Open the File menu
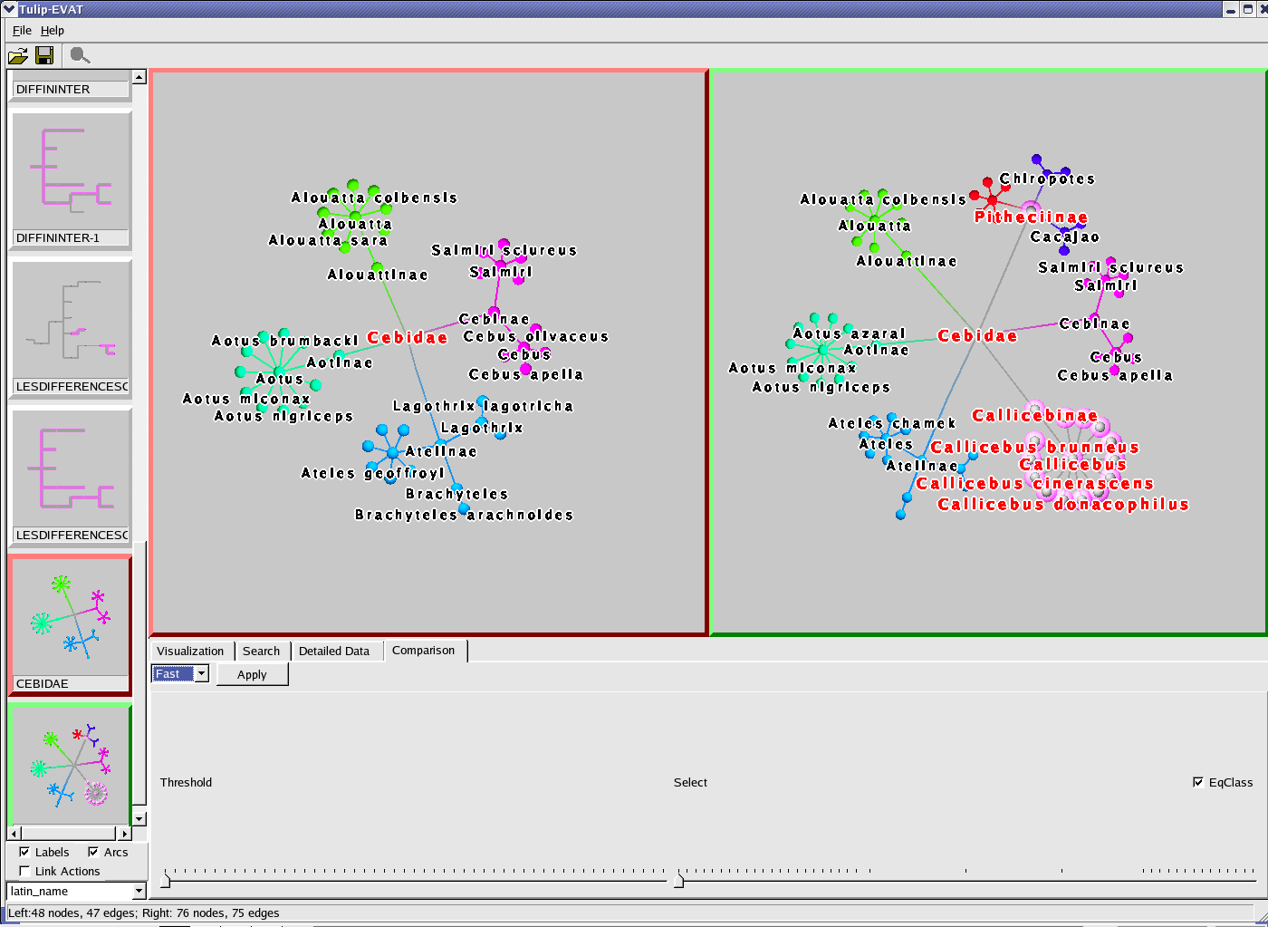The image size is (1268, 927). 22,30
